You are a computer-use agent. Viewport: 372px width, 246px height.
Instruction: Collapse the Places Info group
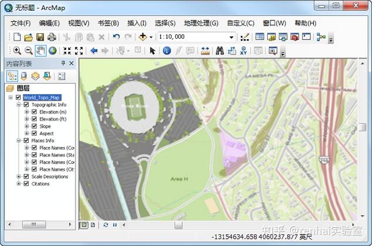coord(19,141)
